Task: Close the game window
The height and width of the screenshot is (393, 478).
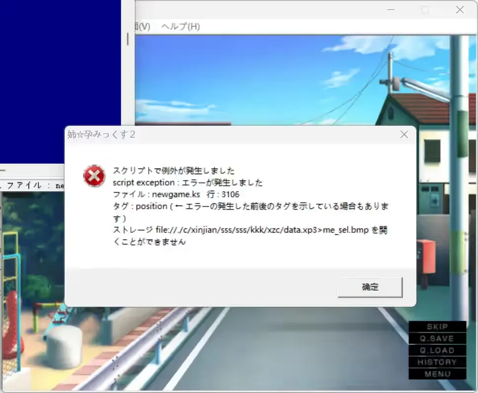Action: point(460,10)
